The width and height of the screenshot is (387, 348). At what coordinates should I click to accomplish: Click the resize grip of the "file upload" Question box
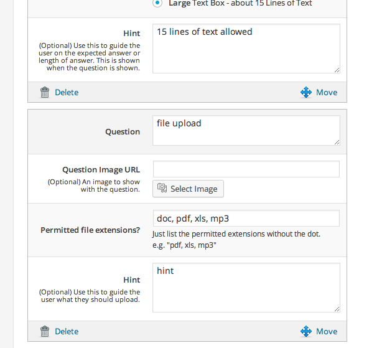point(337,142)
